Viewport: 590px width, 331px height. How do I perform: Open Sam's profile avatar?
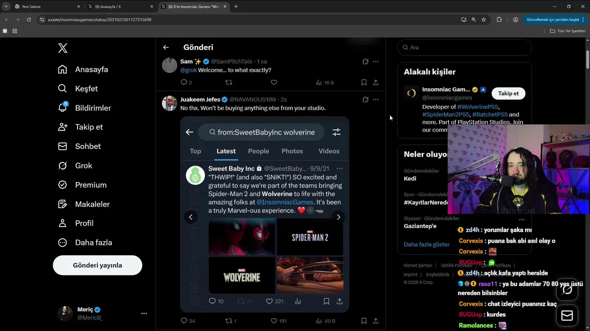tap(170, 65)
